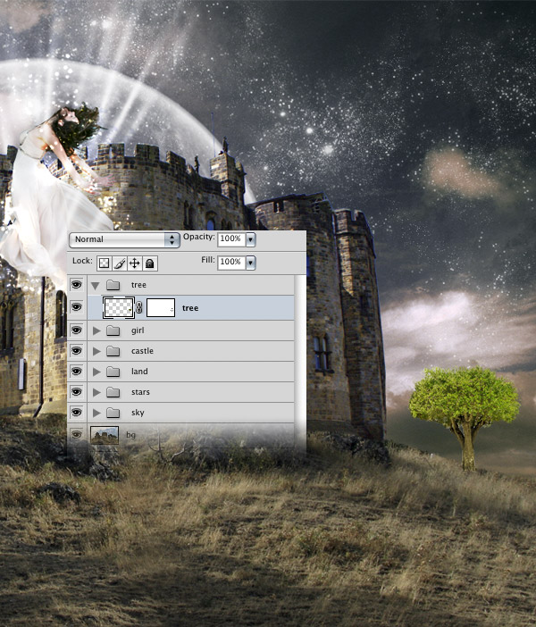Viewport: 536px width, 627px height.
Task: Open the Normal blend mode dropdown
Action: (x=124, y=239)
